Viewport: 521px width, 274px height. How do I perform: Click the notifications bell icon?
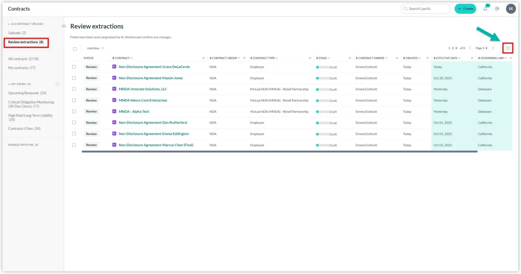[485, 9]
